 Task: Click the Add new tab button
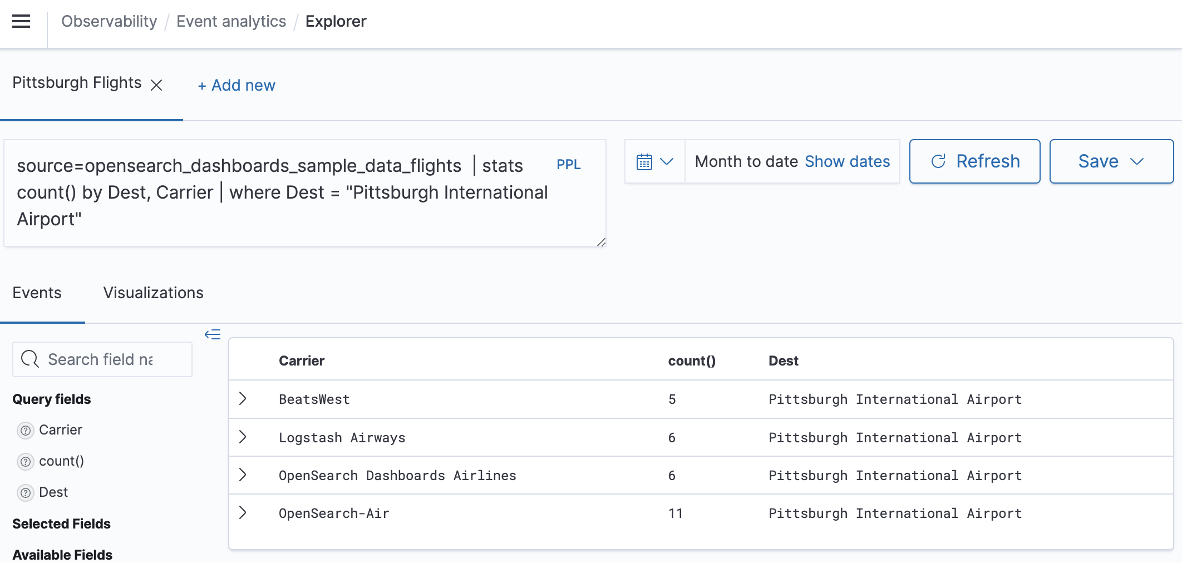236,85
